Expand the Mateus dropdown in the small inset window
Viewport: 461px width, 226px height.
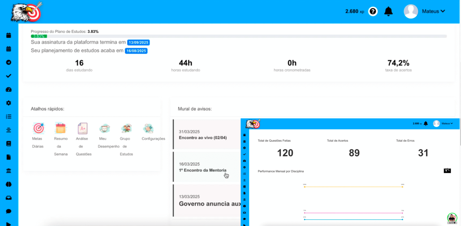coord(447,123)
